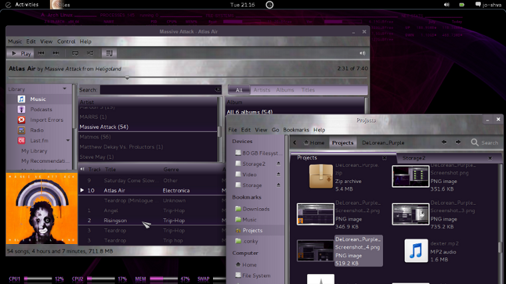Select DeLorean_Purple_Screenshot_3.png thumbnail
Screen dimensions: 506x284
[411, 214]
